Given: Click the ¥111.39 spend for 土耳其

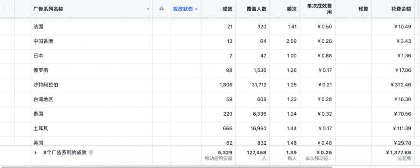Looking at the screenshot, I should tap(402, 128).
